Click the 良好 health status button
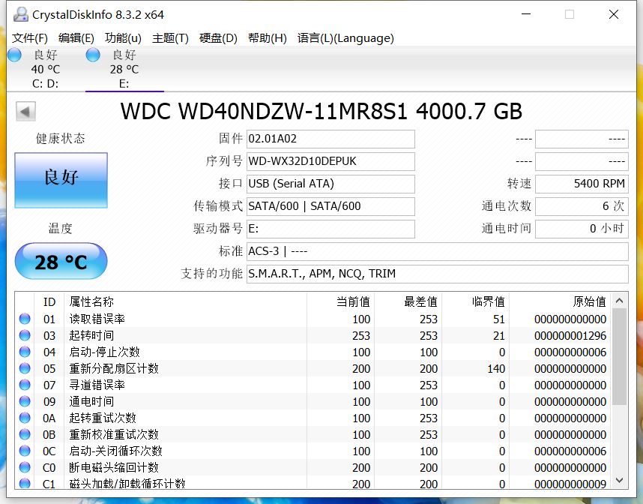The image size is (643, 504). (61, 180)
